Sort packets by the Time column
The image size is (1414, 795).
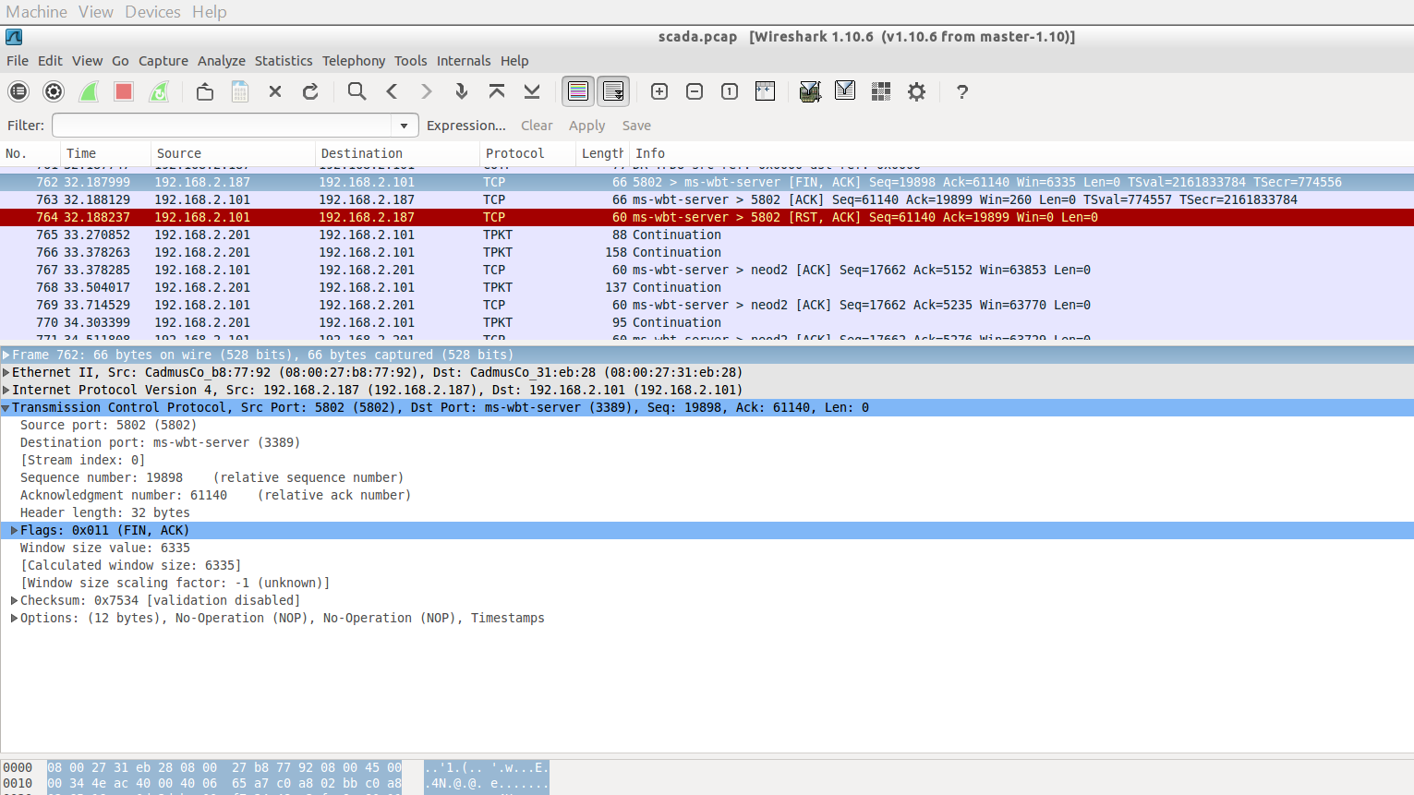pos(105,153)
